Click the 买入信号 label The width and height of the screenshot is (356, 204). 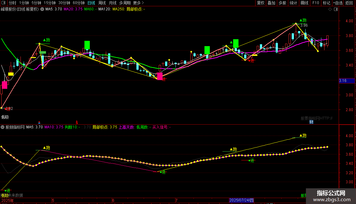tap(161, 127)
